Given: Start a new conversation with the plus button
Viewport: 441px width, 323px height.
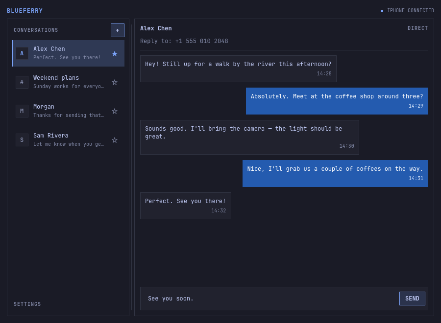Looking at the screenshot, I should 117,30.
